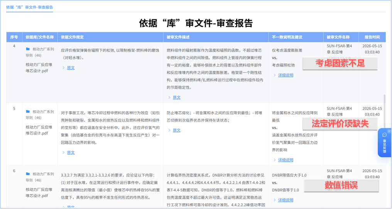This screenshot has width=392, height=209.
Task: Click SUN-FSAR-第4章 反应堆 in row 4
Action: point(339,49)
